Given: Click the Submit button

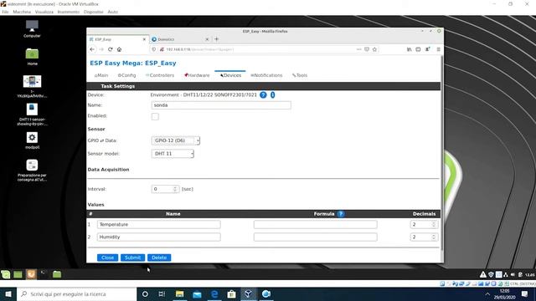Looking at the screenshot, I should [x=132, y=258].
